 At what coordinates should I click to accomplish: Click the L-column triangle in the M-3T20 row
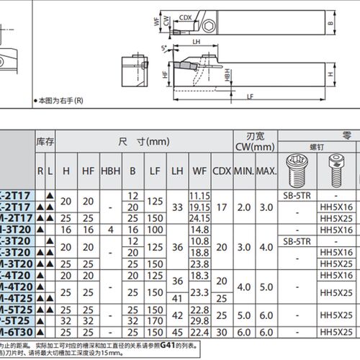(x=50, y=264)
